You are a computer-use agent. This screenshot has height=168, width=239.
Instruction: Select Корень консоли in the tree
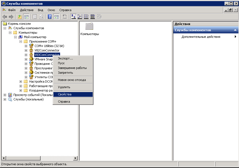click(19, 24)
